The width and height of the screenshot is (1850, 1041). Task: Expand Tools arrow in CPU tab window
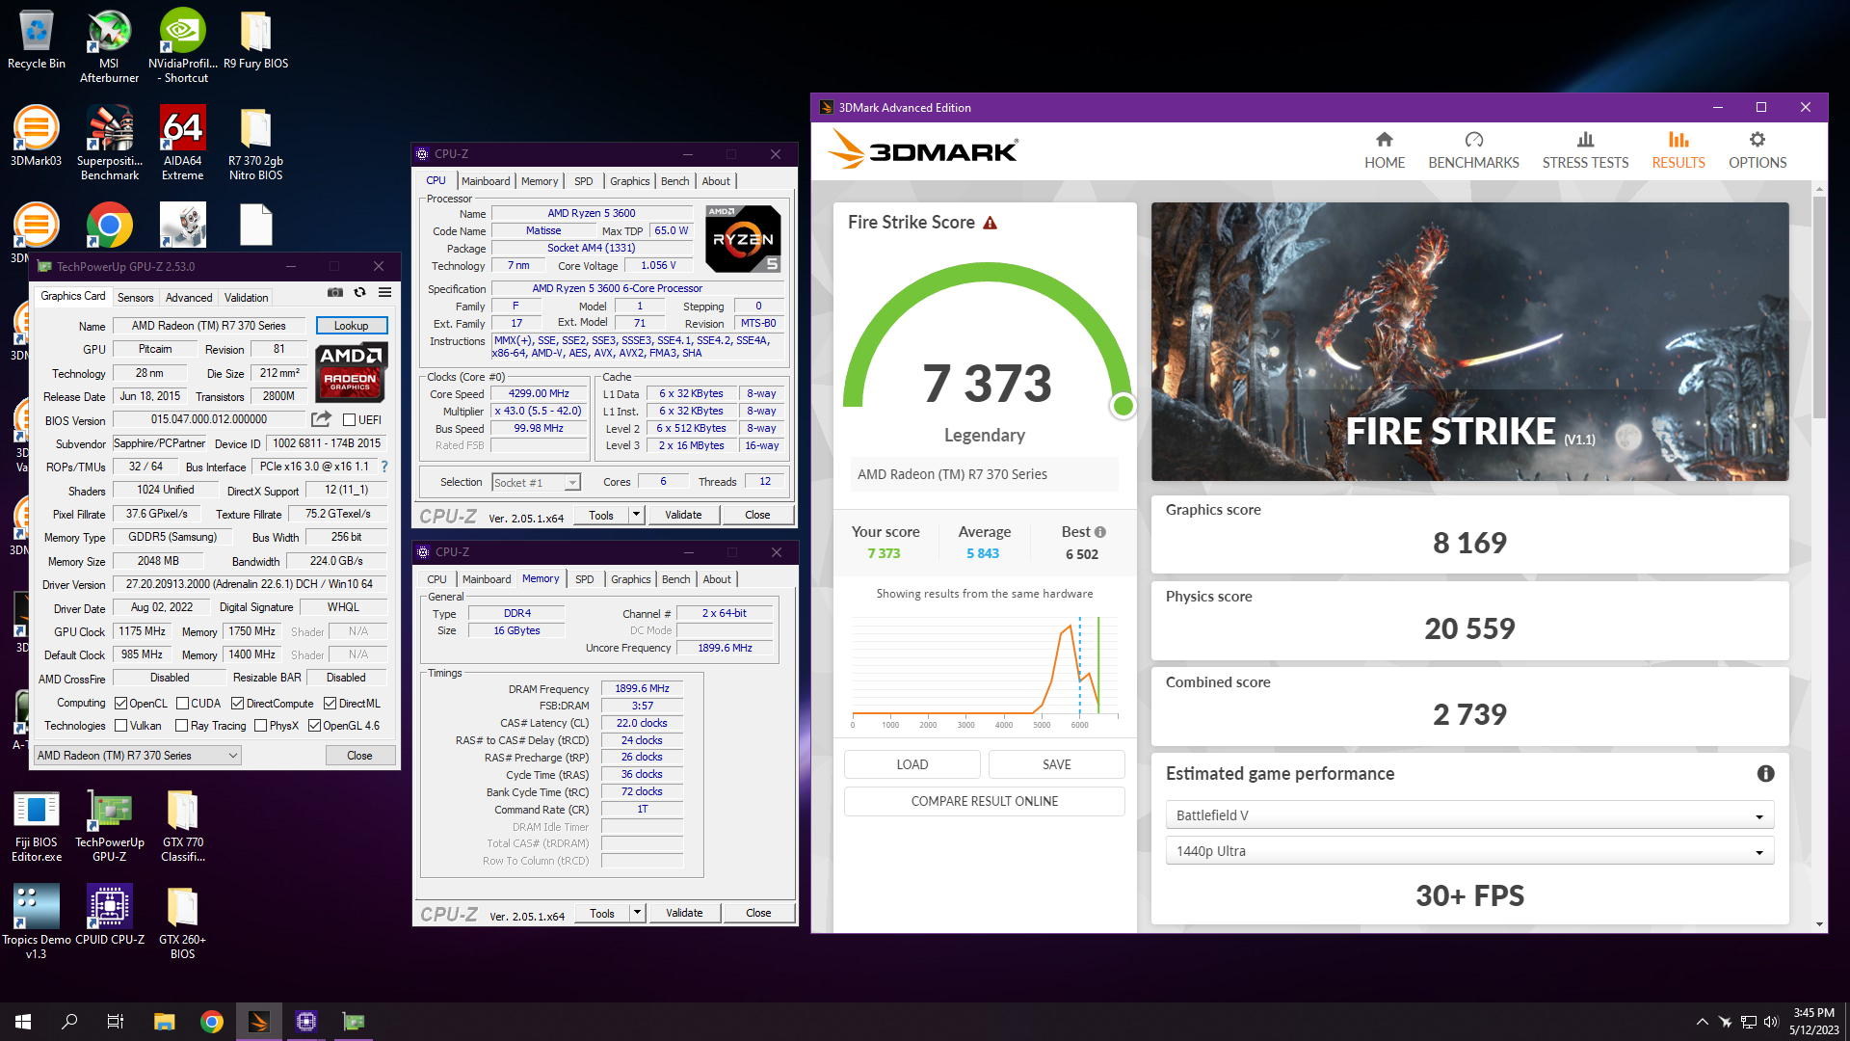(x=636, y=515)
